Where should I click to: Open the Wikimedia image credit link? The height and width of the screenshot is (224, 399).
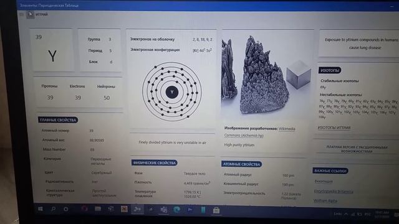(287, 129)
